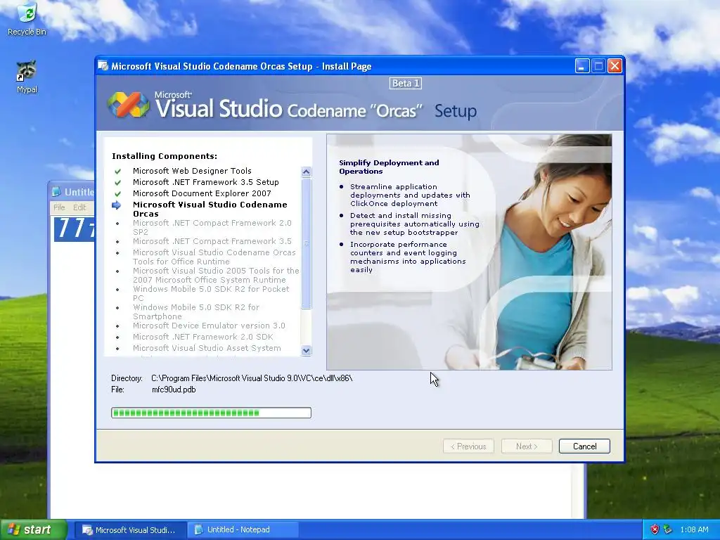
Task: Select Microsoft Document Explorer 2007 entry
Action: coord(202,194)
